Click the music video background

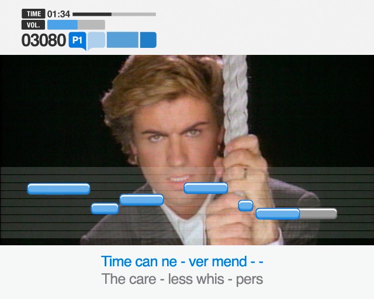tap(187, 111)
